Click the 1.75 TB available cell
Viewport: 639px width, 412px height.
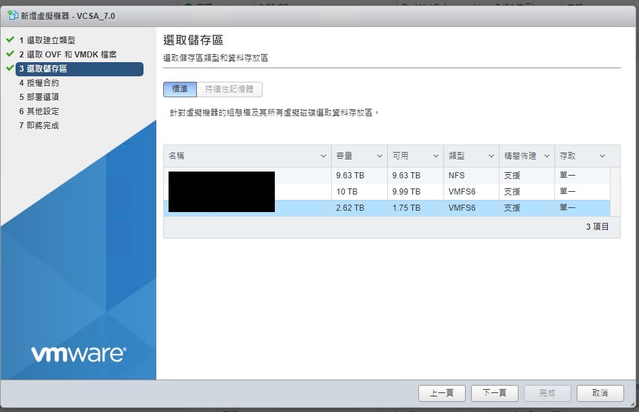click(x=406, y=208)
